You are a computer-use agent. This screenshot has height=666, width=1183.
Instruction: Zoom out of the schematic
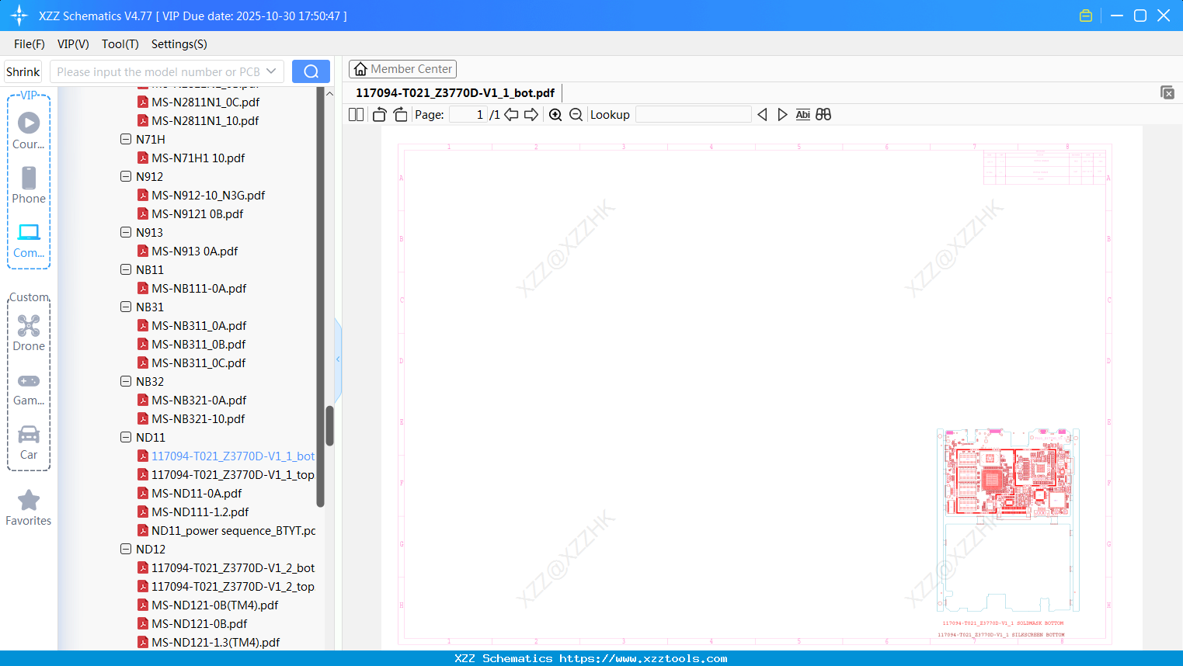576,115
